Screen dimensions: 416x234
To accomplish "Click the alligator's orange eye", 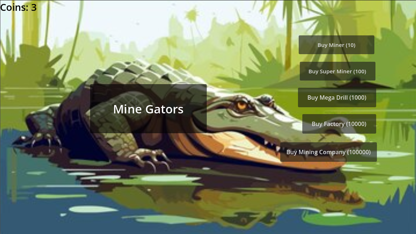I will [242, 105].
